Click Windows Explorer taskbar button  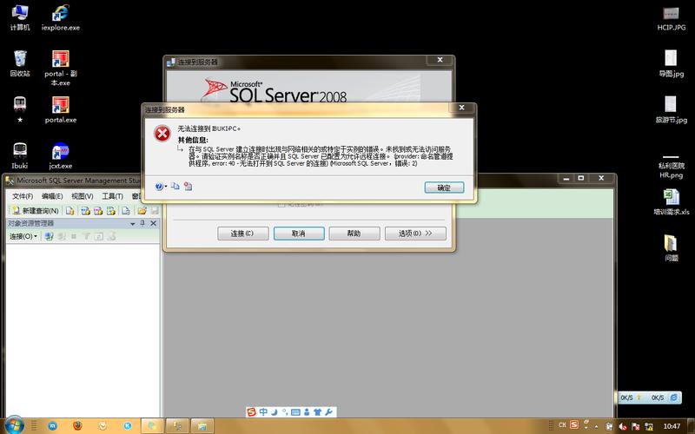tap(202, 426)
